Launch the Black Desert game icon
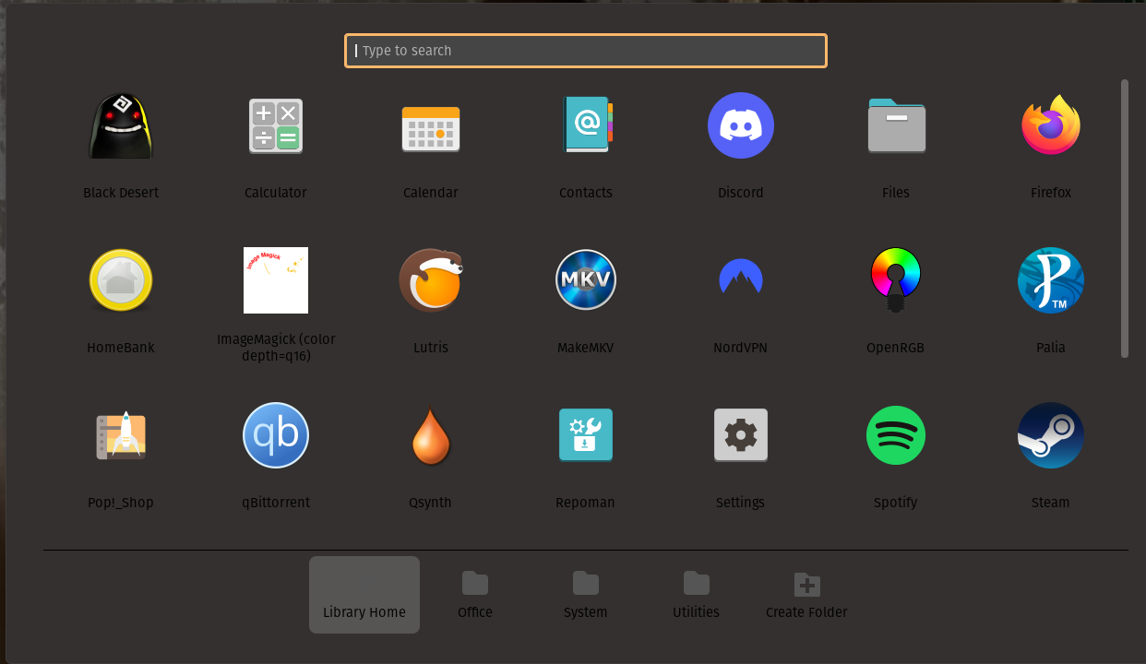Screen dimensions: 1146x664 [x=121, y=126]
